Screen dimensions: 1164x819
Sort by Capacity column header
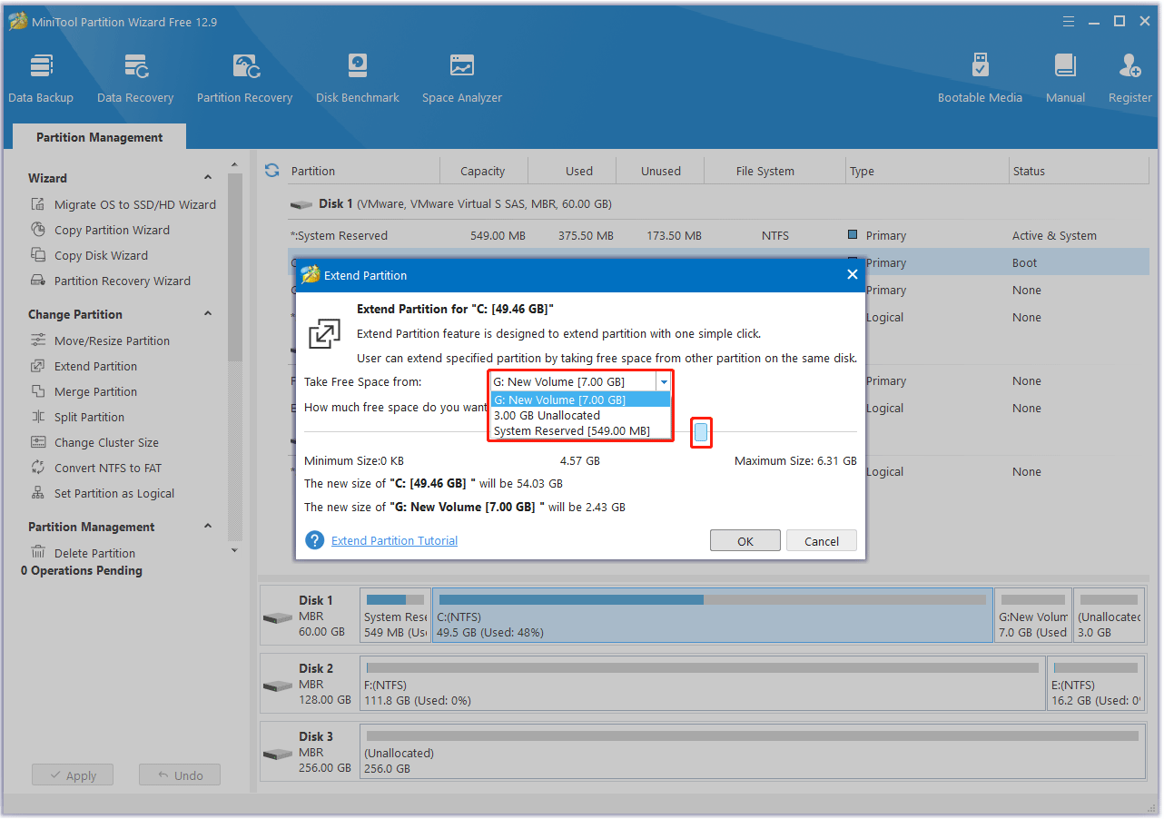(483, 171)
